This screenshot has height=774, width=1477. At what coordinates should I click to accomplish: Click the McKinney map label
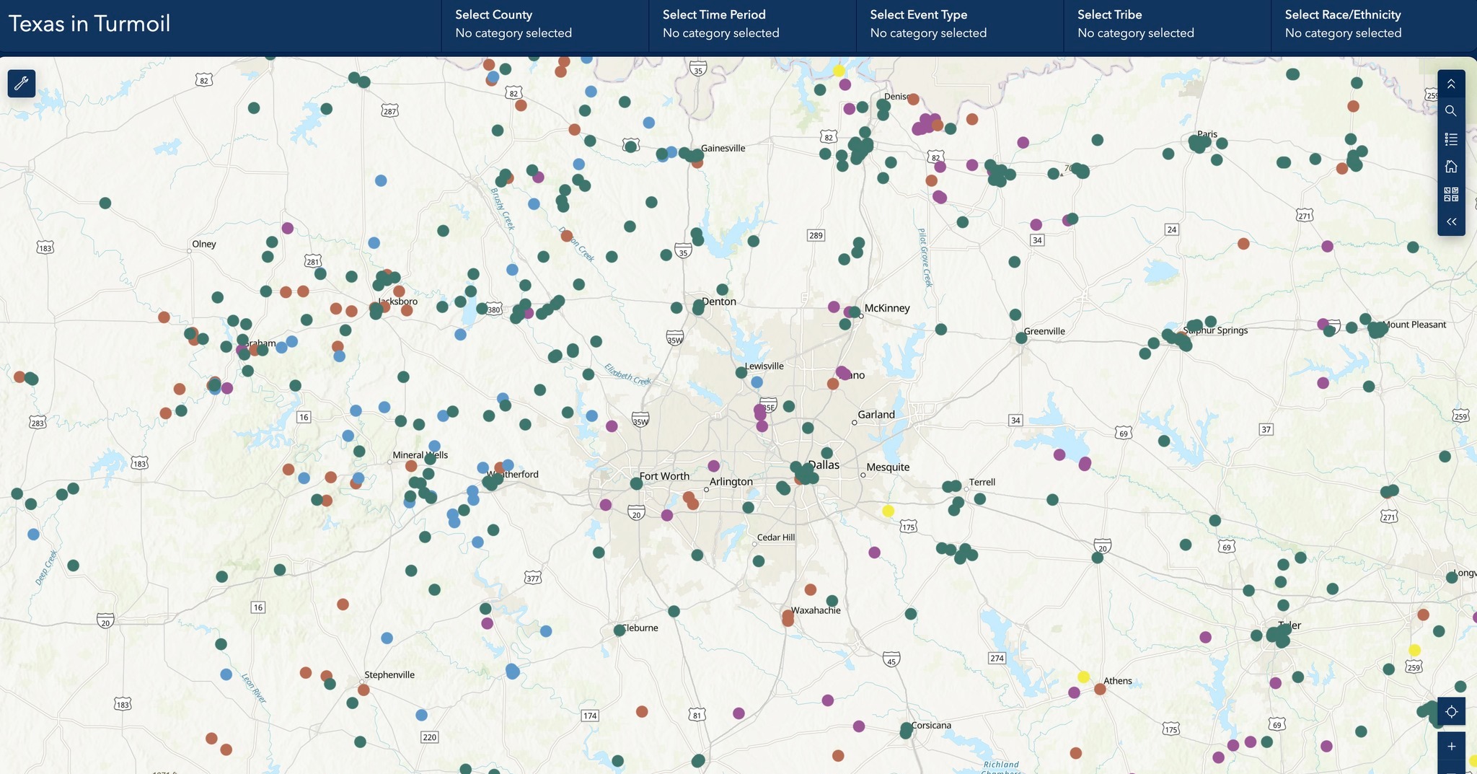click(887, 308)
